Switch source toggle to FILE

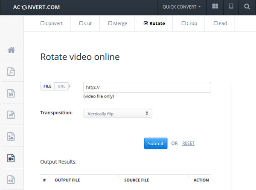(x=47, y=86)
